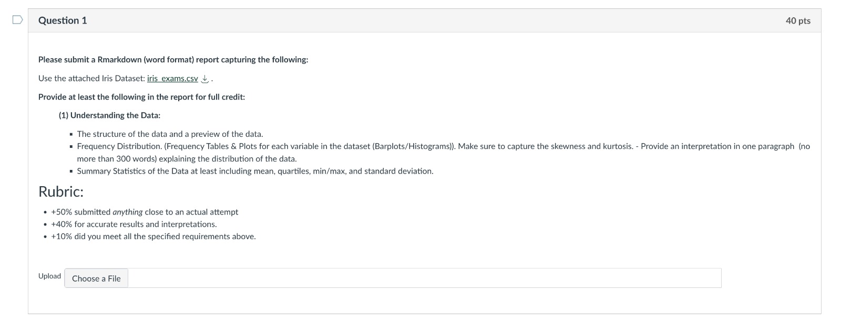Select the 'Please submit a Rmarkdown' instruction line
The width and height of the screenshot is (841, 322).
click(x=173, y=60)
